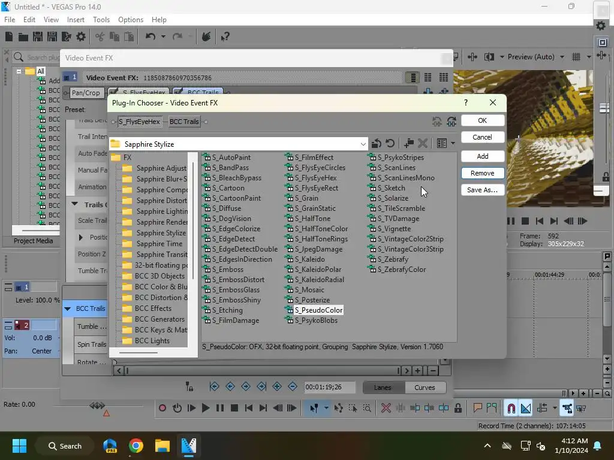Click the red Delete X icon in timeline toolbar

[x=386, y=408]
